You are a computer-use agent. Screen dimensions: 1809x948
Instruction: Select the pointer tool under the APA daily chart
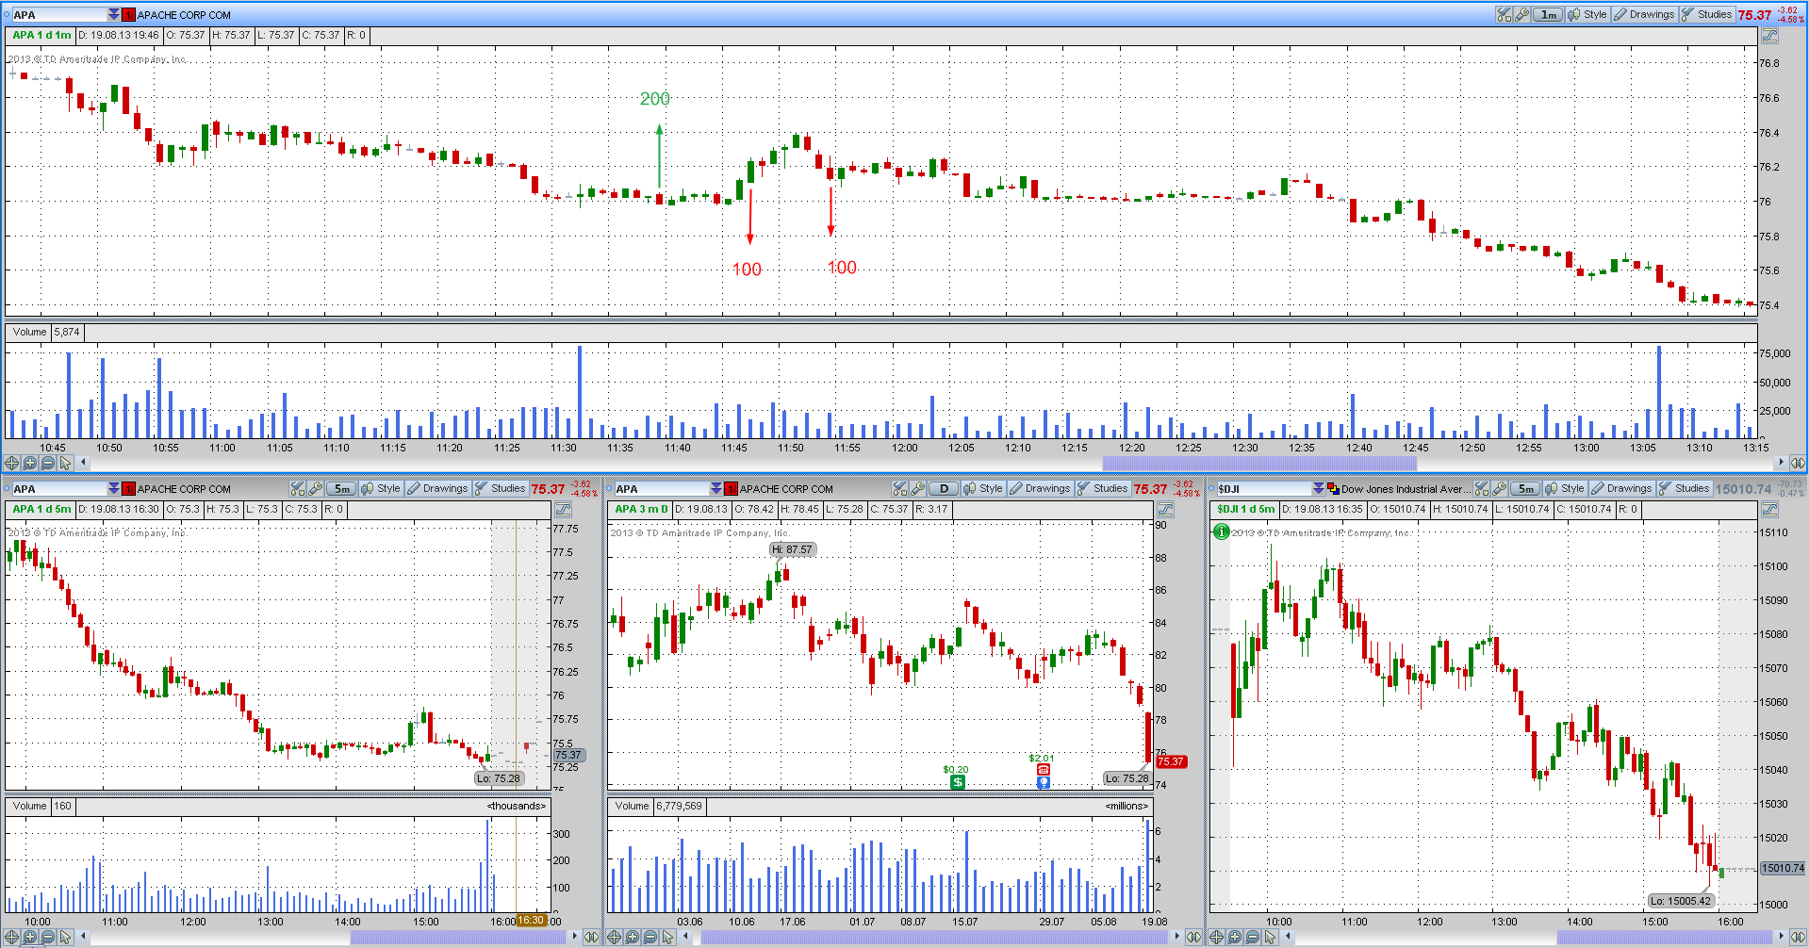667,937
